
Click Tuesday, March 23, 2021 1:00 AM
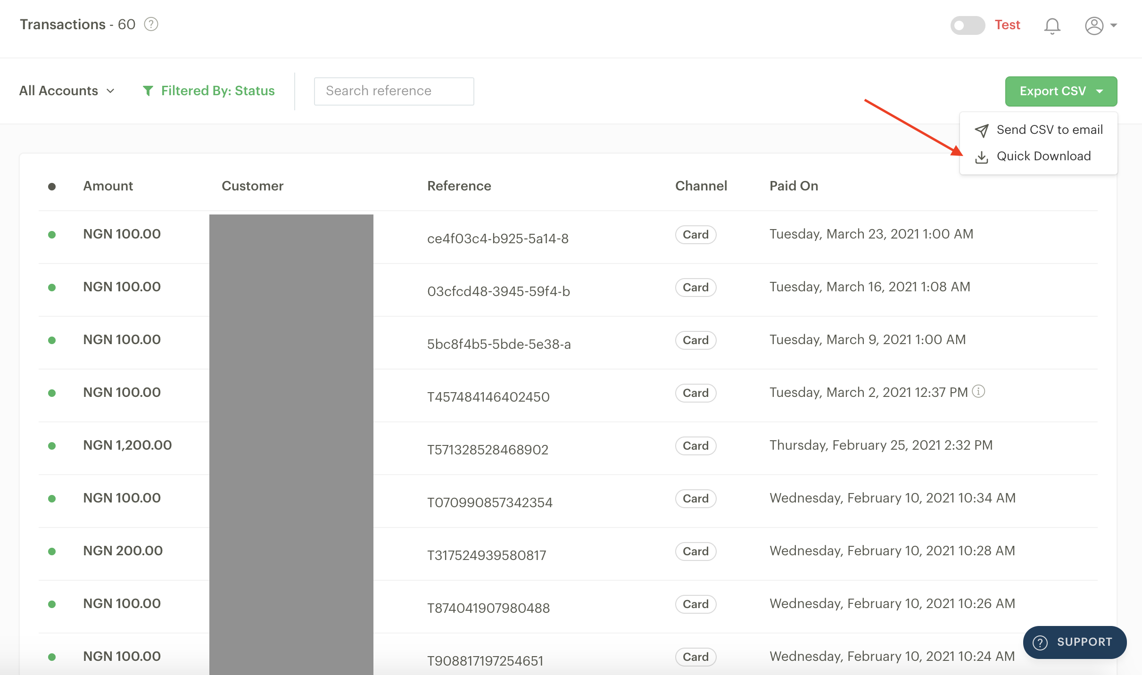[x=871, y=234]
